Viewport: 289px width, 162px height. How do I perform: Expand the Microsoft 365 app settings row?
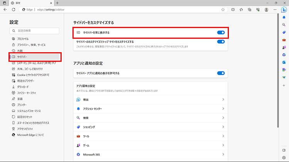click(x=150, y=155)
